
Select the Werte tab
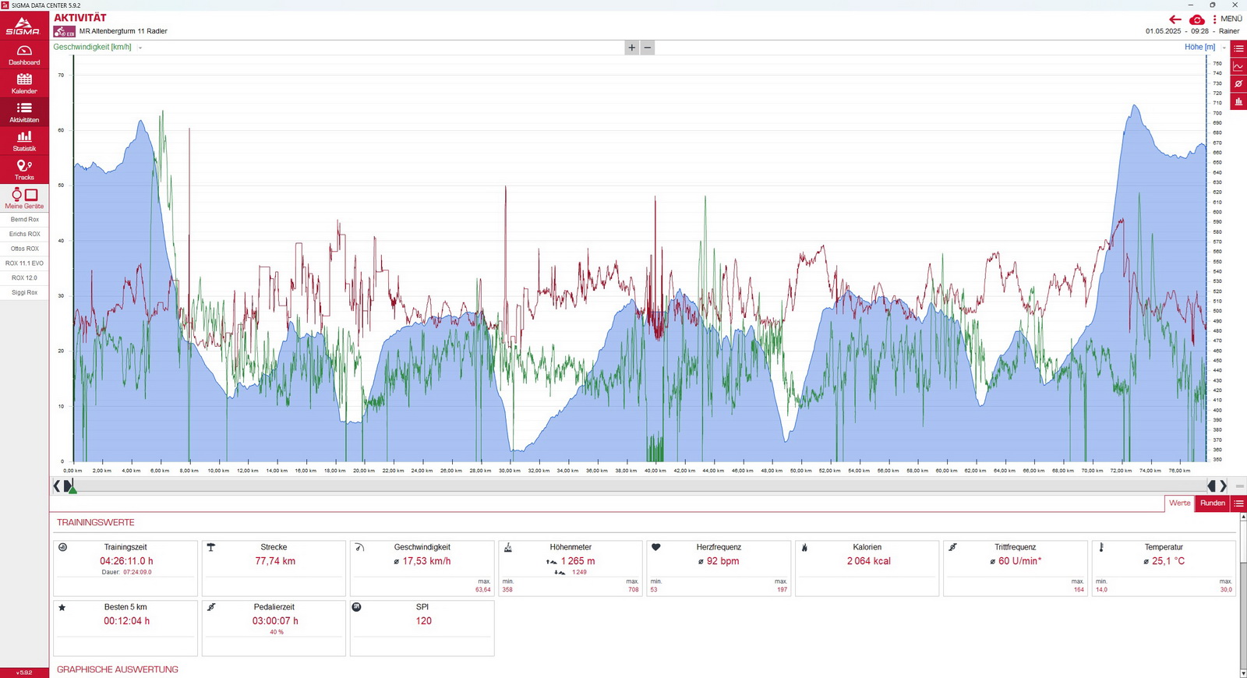[x=1179, y=503]
